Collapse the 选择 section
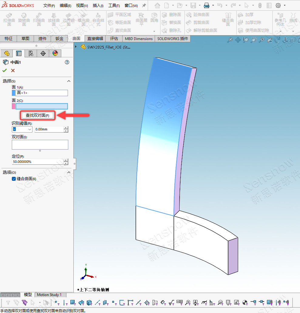This screenshot has width=300, height=313. (x=69, y=81)
